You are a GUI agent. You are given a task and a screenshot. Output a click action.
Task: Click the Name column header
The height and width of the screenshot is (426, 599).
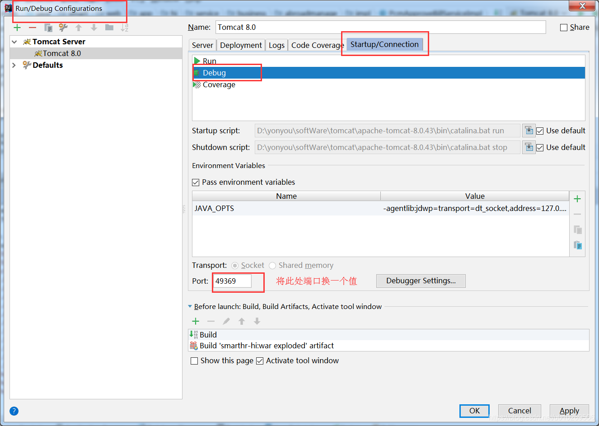tap(286, 196)
